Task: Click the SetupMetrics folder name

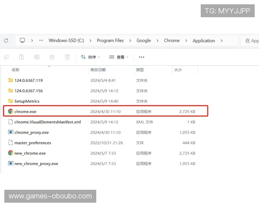Action: 27,101
